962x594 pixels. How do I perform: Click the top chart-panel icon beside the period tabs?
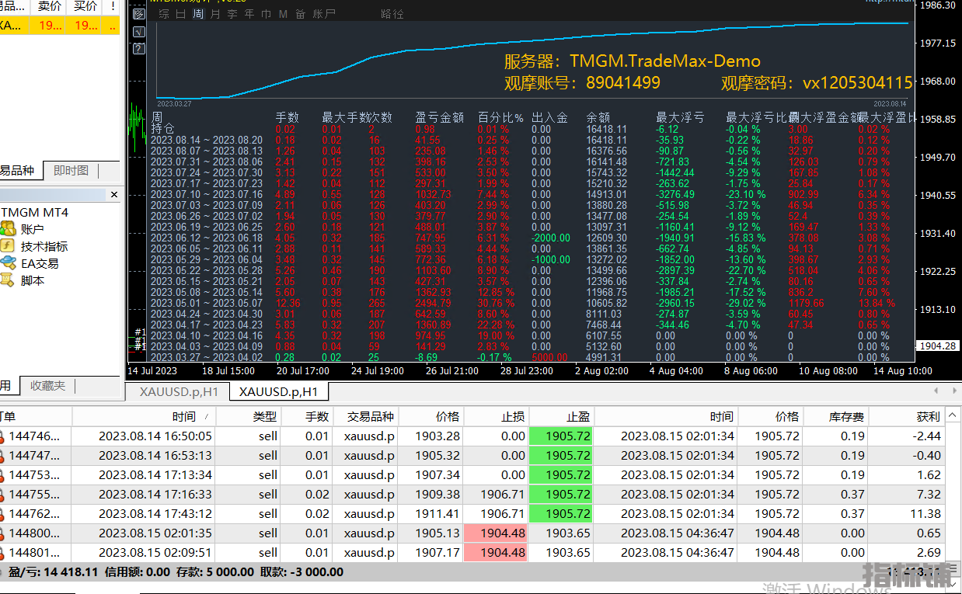[139, 13]
